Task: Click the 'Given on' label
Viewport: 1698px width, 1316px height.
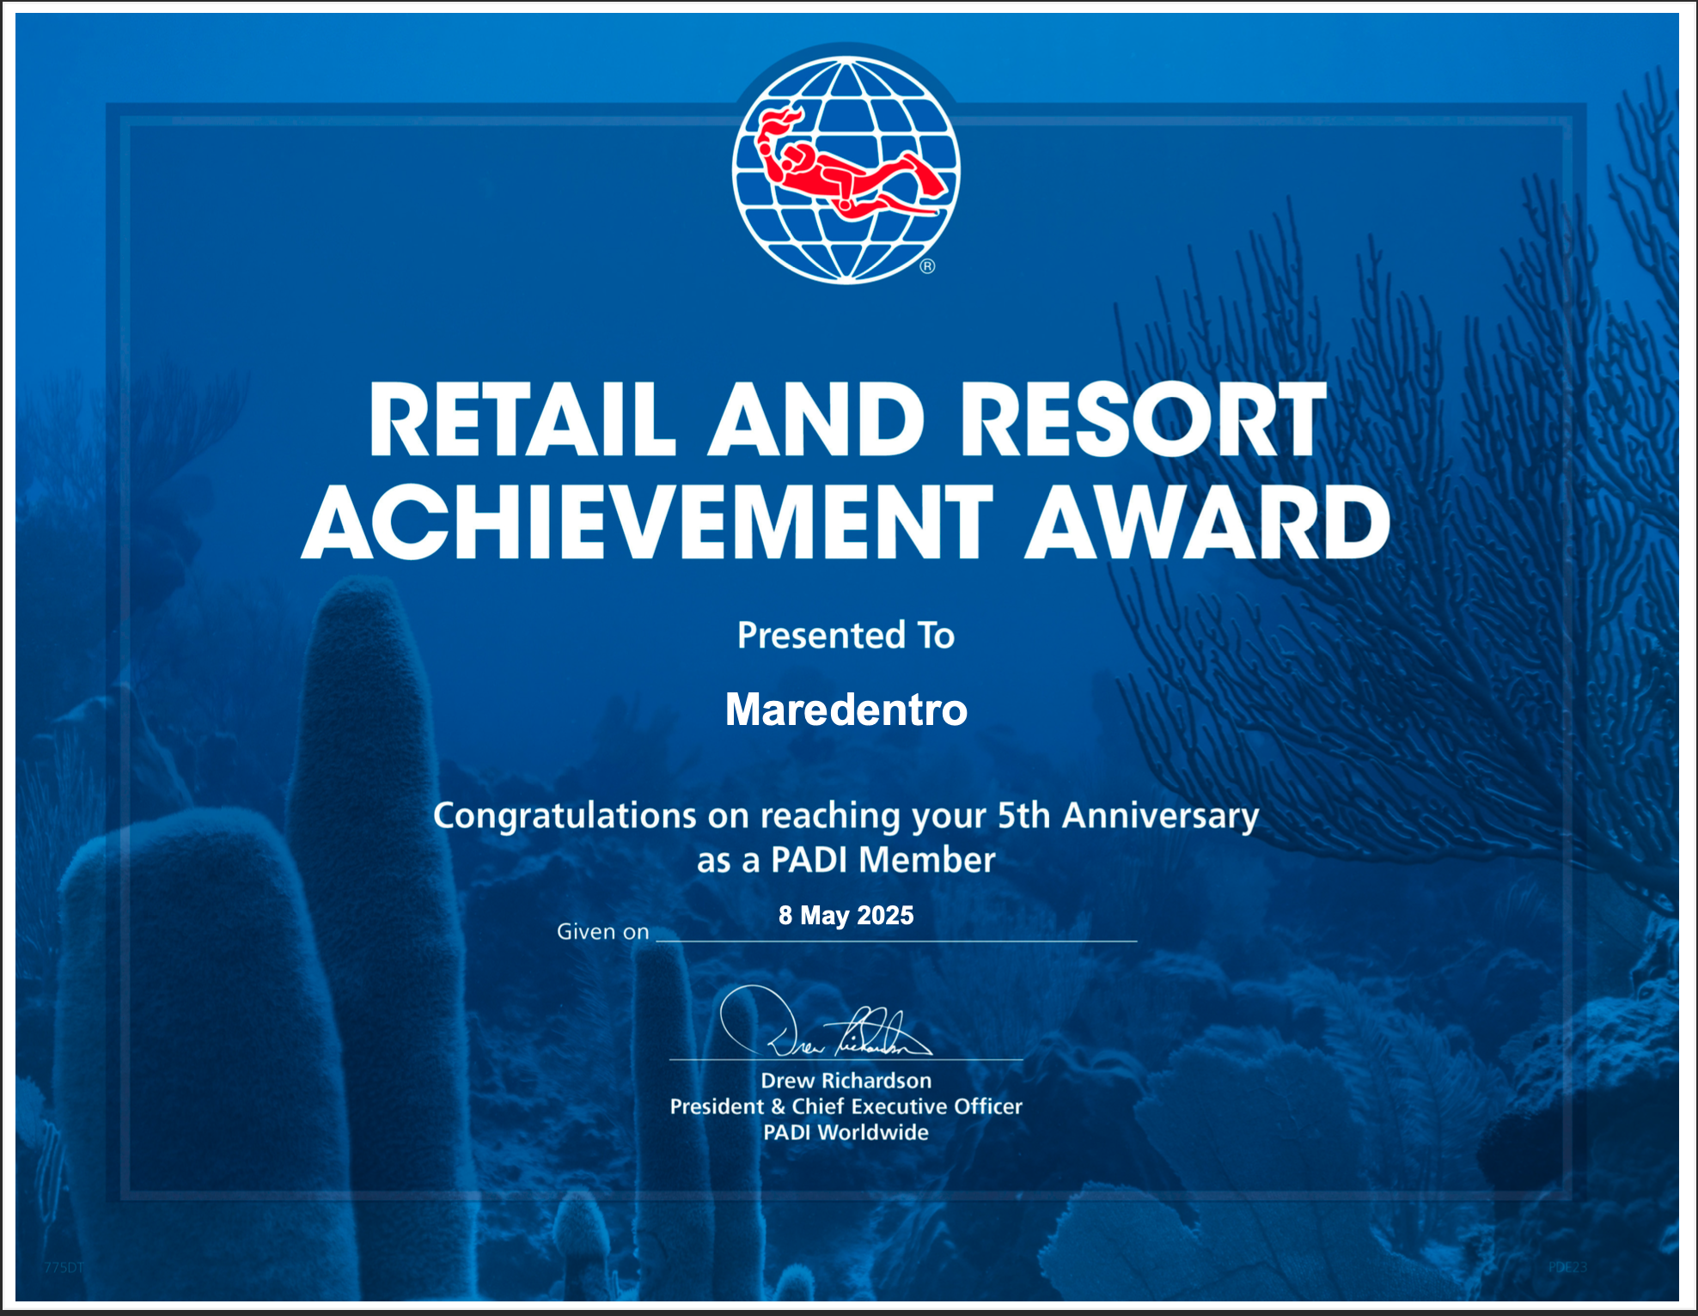Action: (602, 932)
